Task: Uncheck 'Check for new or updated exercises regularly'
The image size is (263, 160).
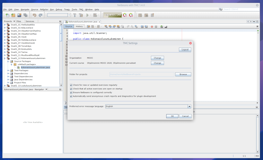Action: point(71,85)
